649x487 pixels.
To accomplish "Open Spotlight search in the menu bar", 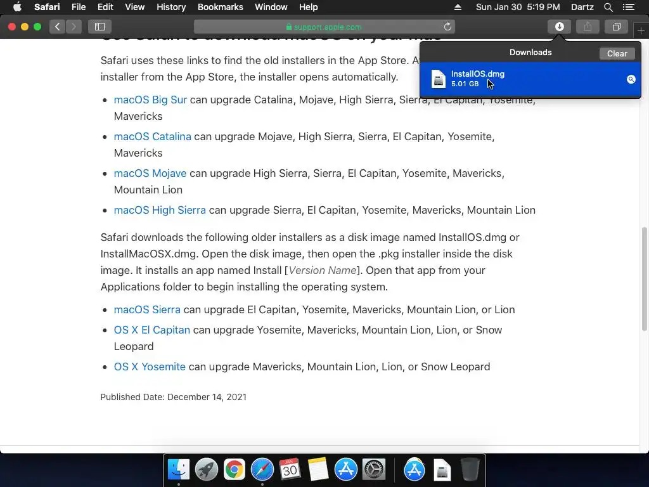I will [608, 7].
